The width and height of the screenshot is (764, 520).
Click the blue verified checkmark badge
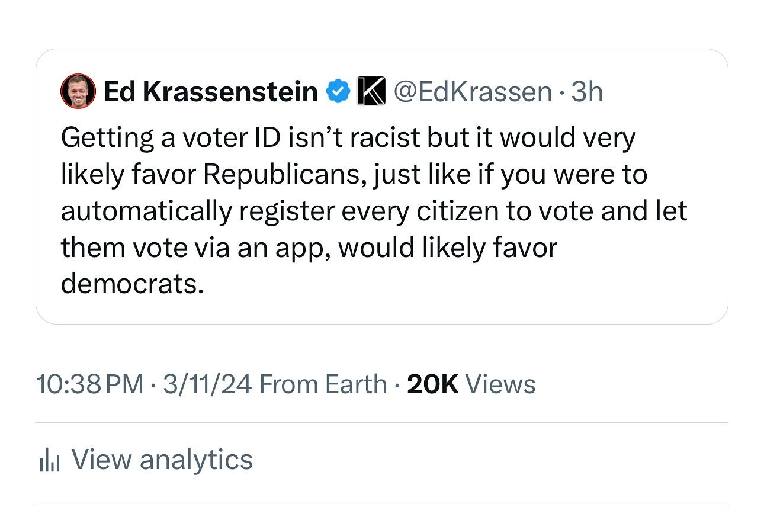point(339,92)
